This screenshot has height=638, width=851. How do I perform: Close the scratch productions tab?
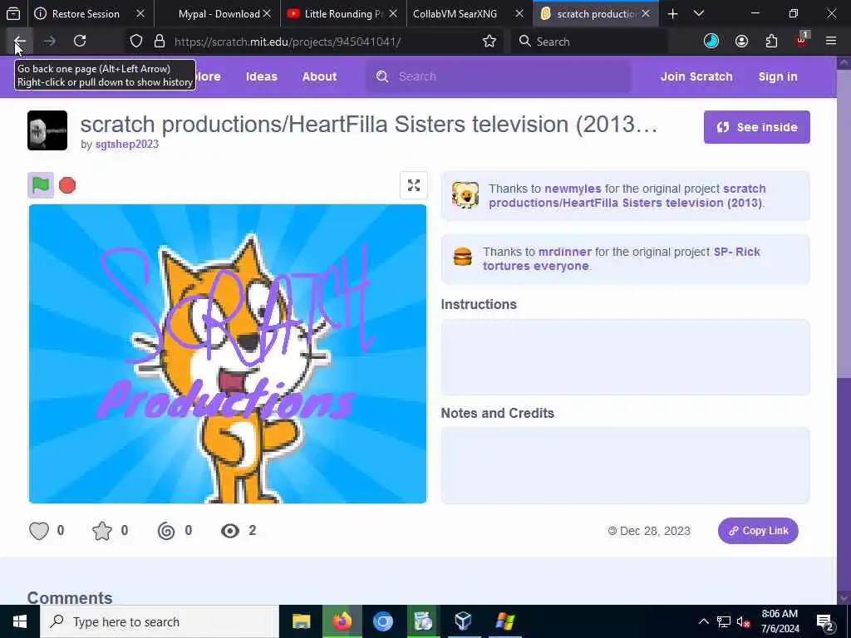pyautogui.click(x=645, y=13)
